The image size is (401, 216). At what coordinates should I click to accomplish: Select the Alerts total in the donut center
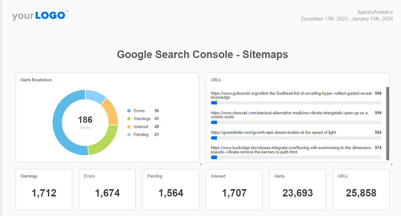(x=85, y=119)
